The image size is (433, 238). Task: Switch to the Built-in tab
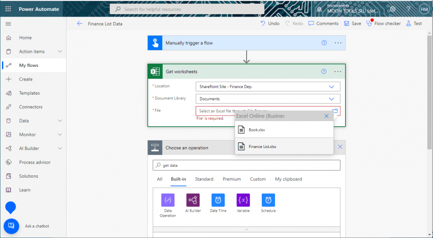[178, 179]
